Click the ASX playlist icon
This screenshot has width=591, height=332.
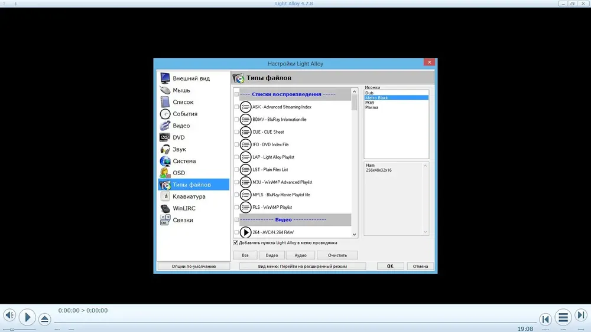[x=245, y=107]
